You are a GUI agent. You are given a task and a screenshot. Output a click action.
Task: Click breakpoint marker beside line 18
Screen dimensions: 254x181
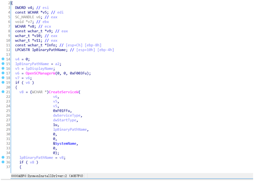point(3,78)
